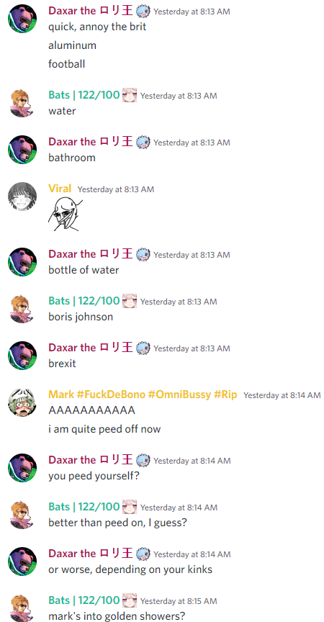Click the Bats role badge icon on the 'boris johnson' message

[130, 301]
